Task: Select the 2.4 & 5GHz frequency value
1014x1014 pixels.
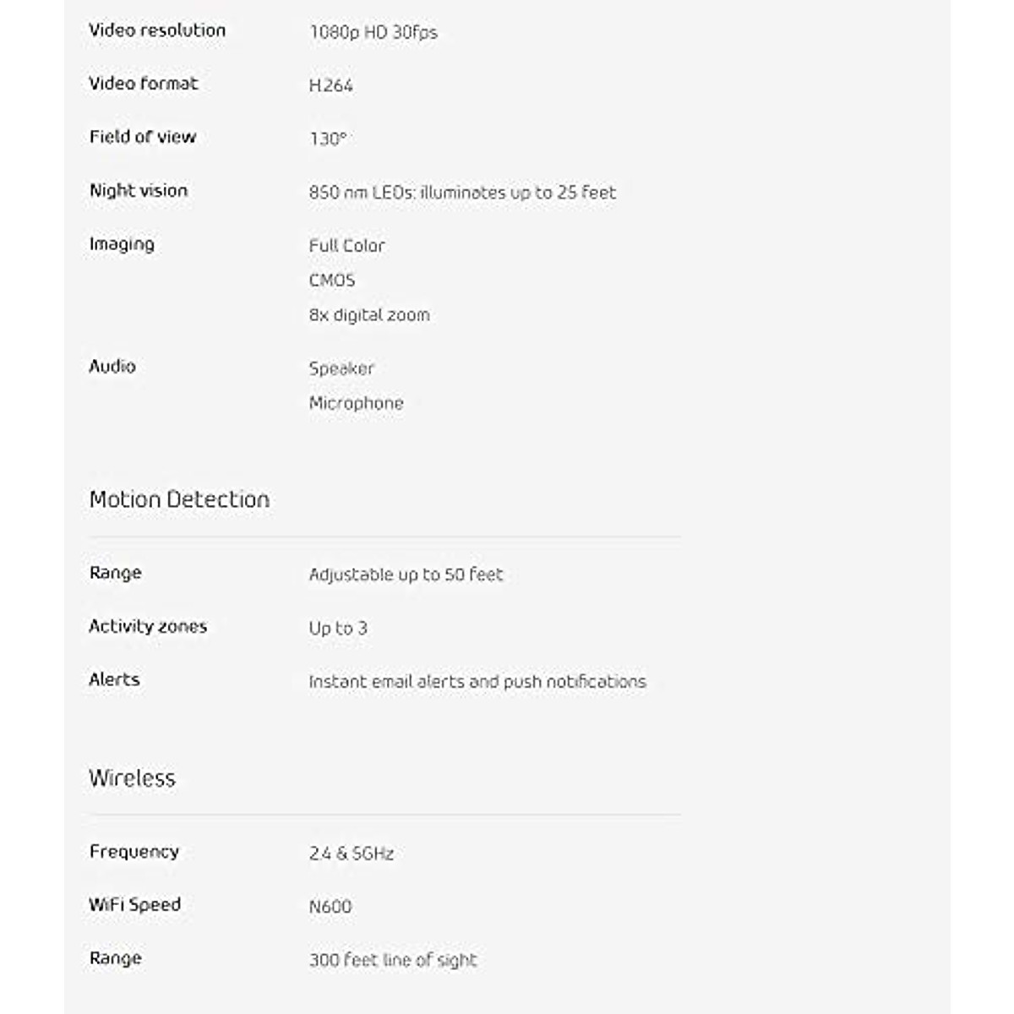Action: click(351, 853)
